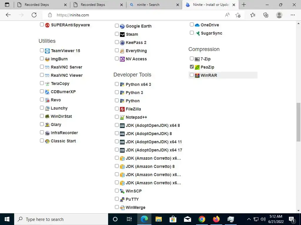Click the Notepad++ icon
The height and width of the screenshot is (225, 301).
coord(122,117)
